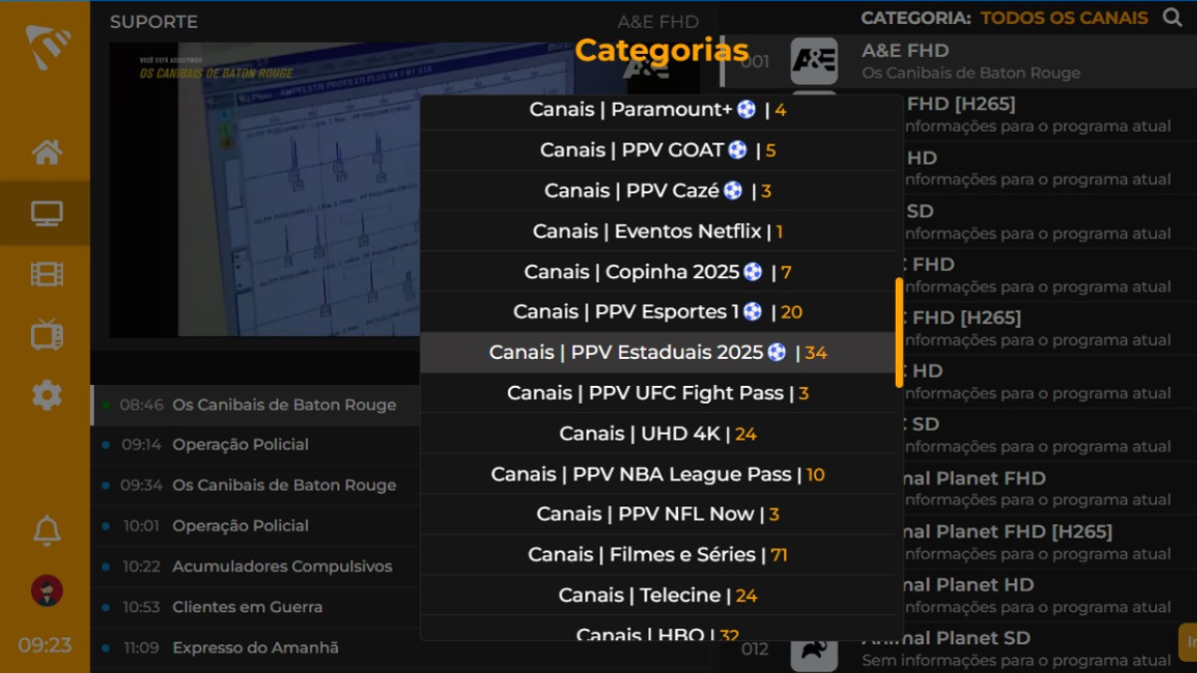Click the 09:23 clock in sidebar

[45, 645]
